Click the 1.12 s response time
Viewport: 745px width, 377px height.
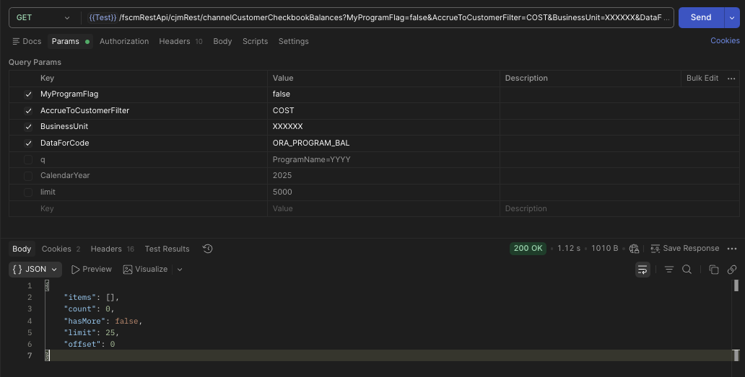(569, 249)
